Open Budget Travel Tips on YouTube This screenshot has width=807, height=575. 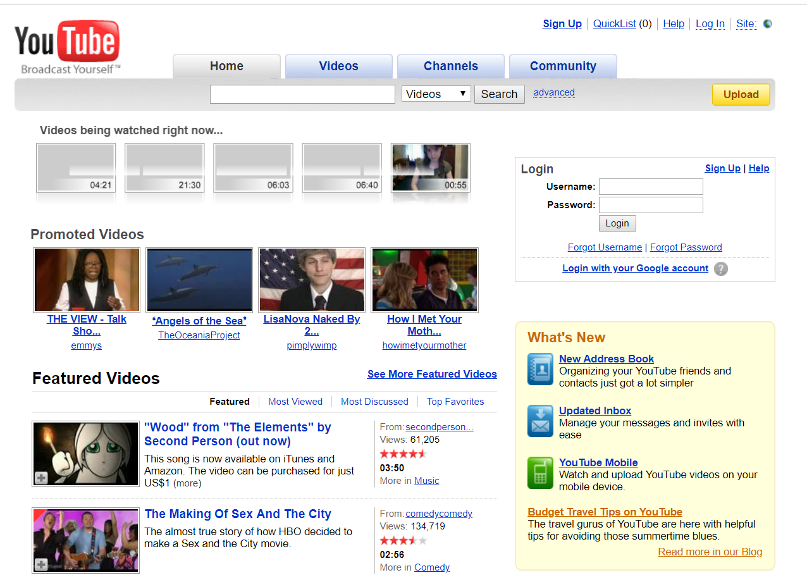[605, 512]
